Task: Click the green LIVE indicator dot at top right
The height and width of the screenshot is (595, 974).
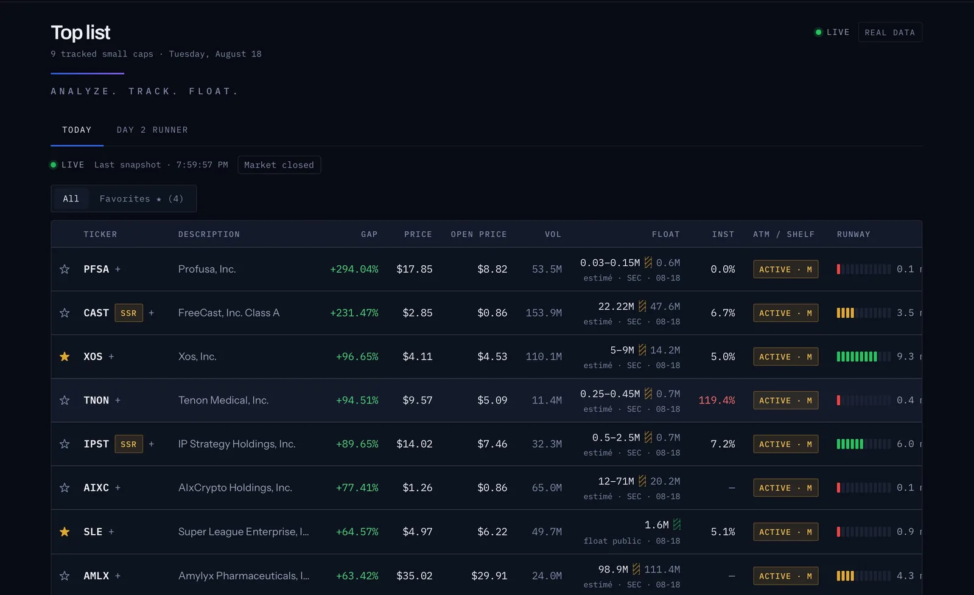Action: [818, 32]
